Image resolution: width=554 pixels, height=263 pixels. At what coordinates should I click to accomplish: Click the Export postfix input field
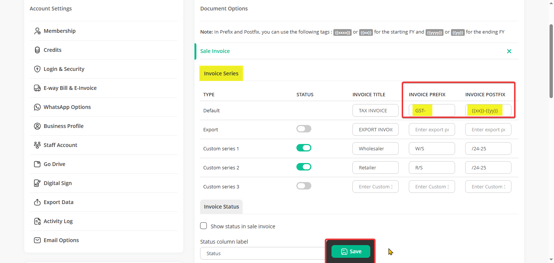click(488, 129)
